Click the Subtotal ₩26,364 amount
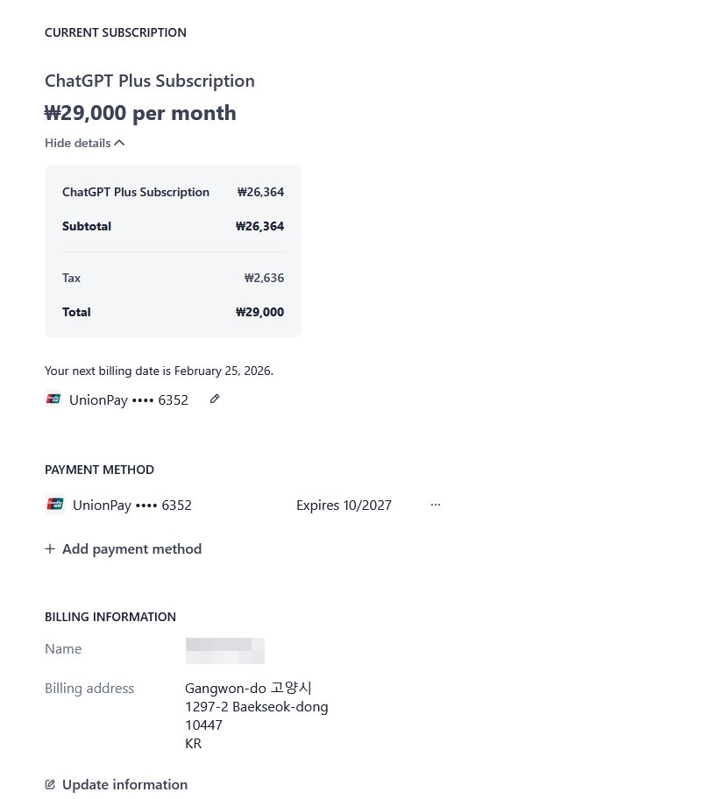 (x=259, y=226)
